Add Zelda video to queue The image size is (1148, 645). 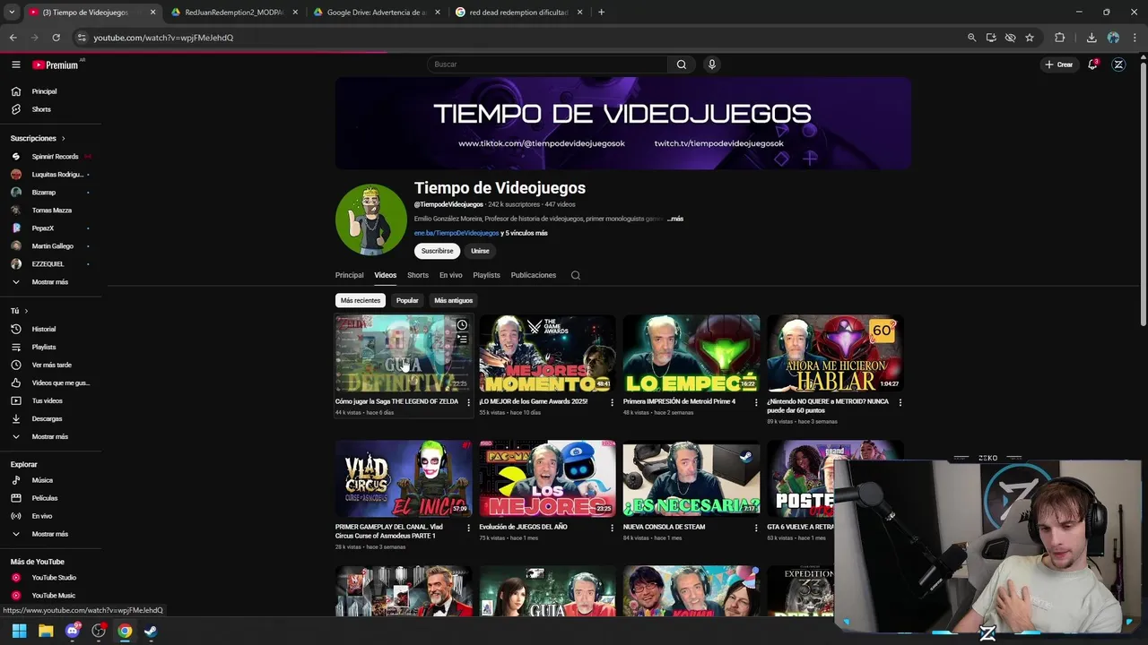click(x=462, y=340)
